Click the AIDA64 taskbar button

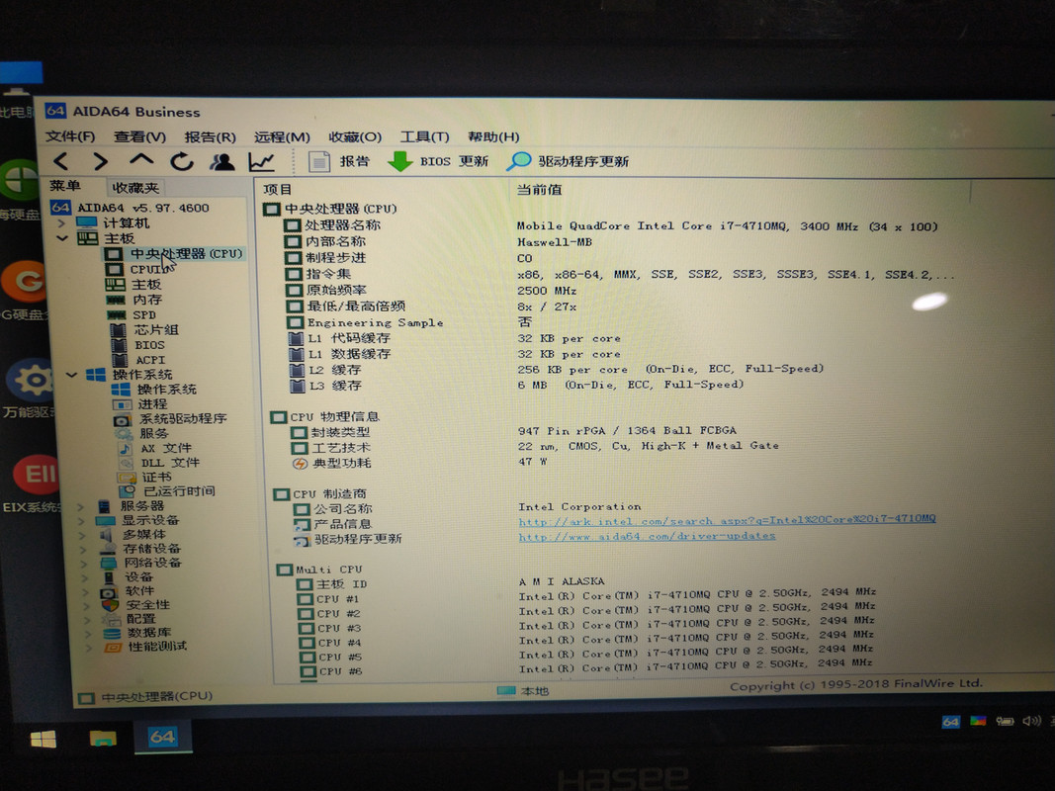tap(162, 737)
